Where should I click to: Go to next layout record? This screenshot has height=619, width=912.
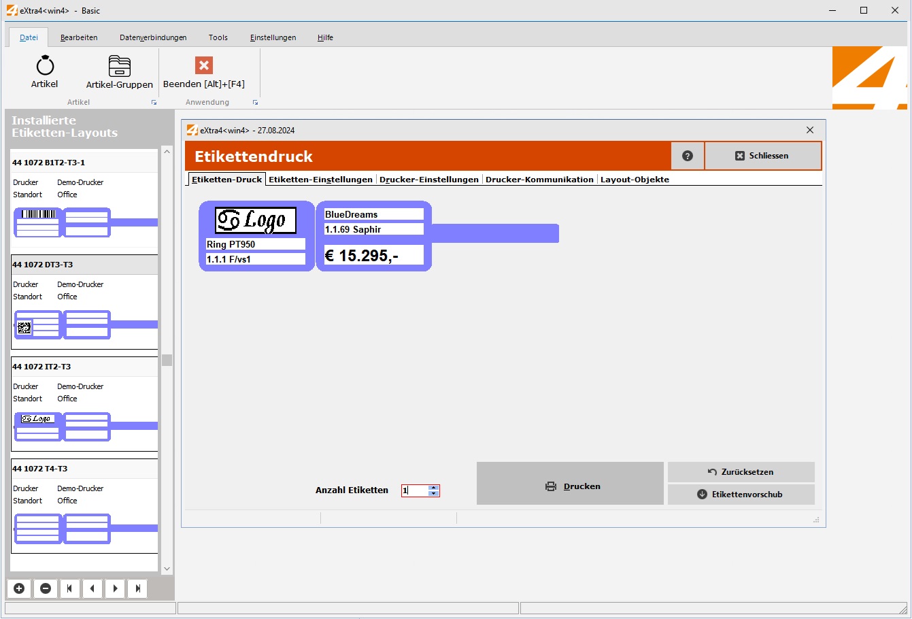[x=115, y=588]
